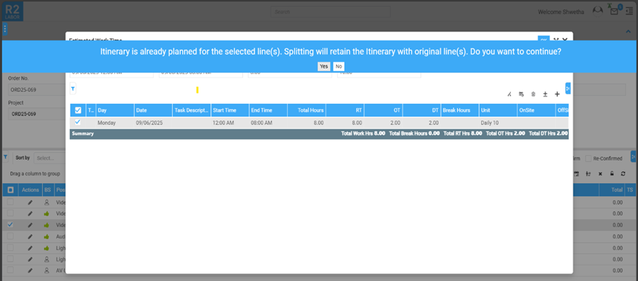The image size is (638, 281).
Task: Click the calendar icon in background grid toolbar
Action: (577, 174)
